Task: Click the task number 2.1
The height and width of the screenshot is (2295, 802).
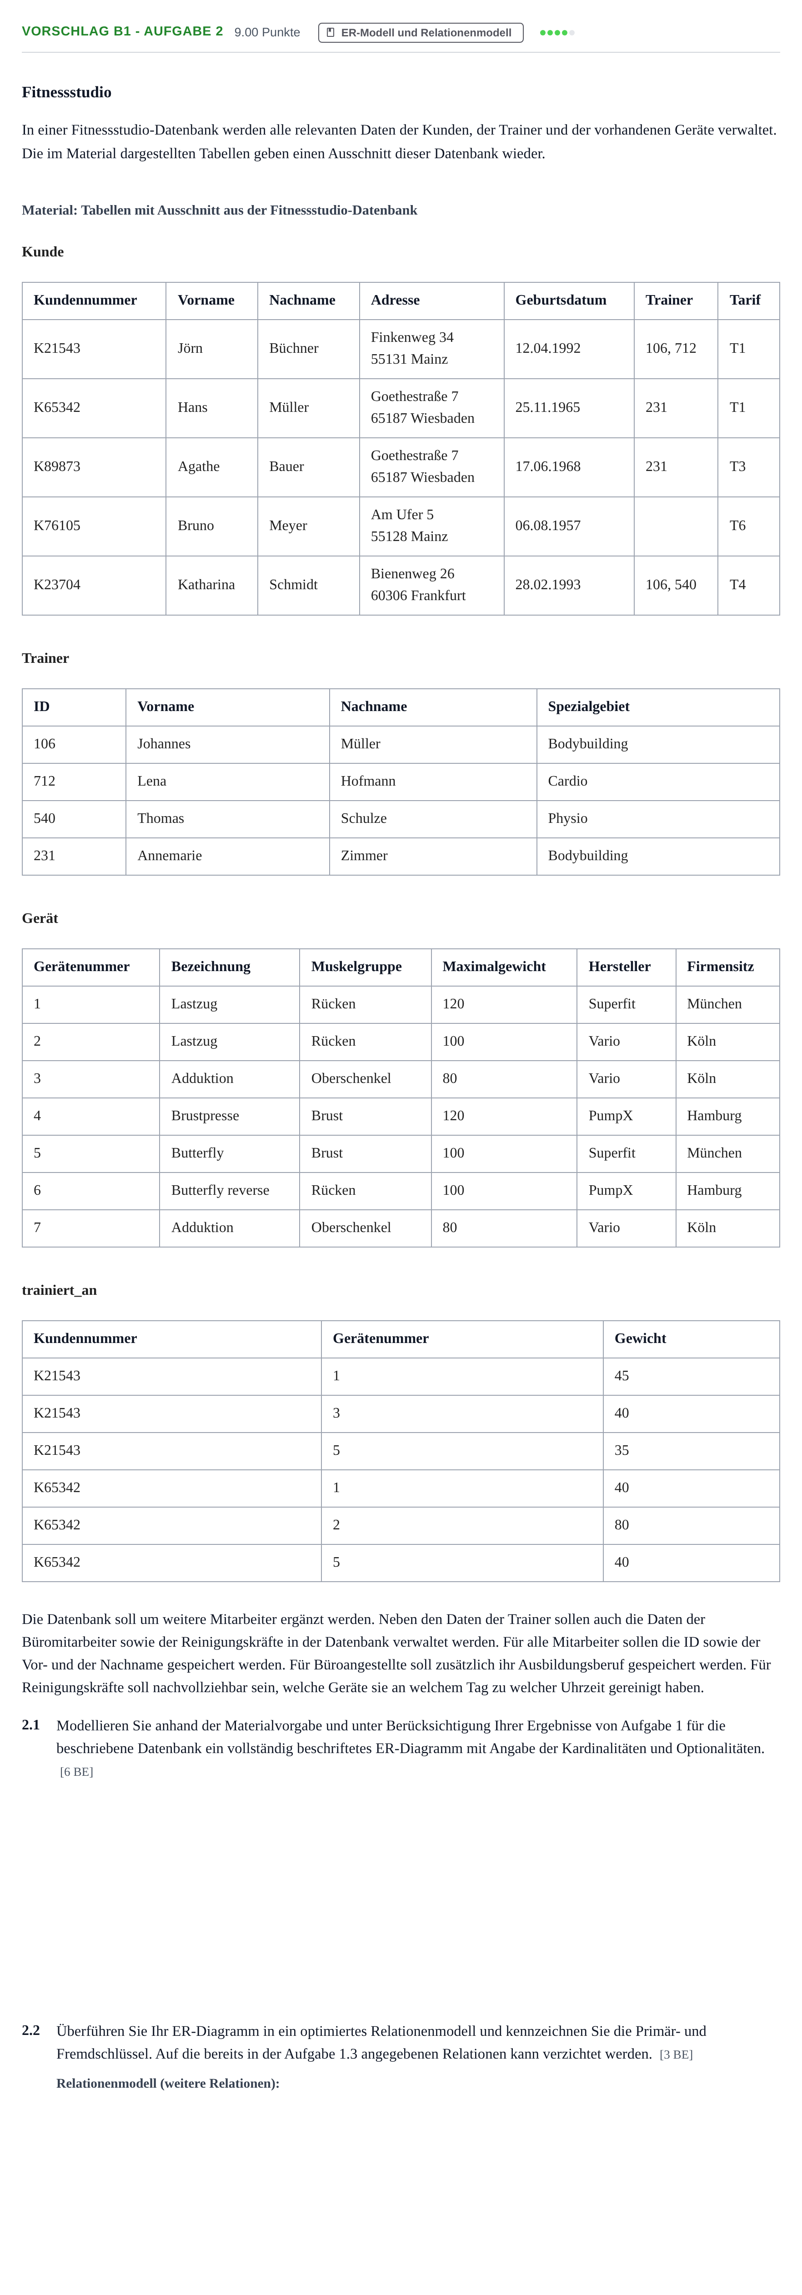Action: tap(31, 1725)
